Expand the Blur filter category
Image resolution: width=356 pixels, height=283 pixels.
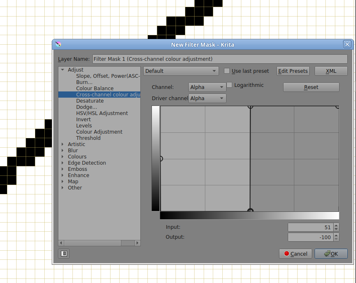tap(63, 151)
